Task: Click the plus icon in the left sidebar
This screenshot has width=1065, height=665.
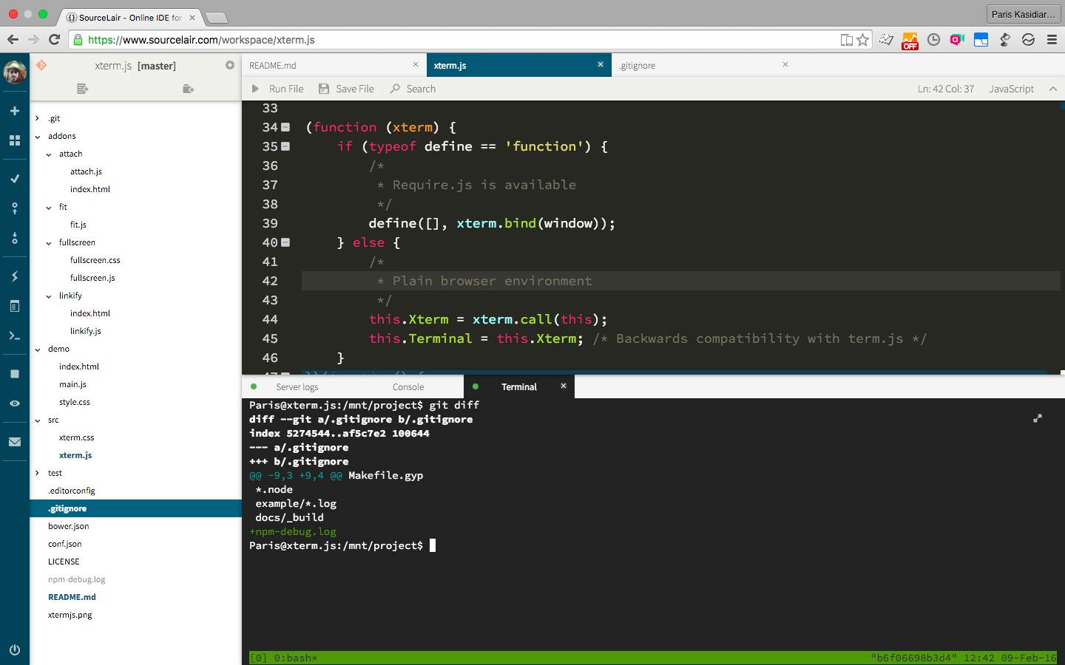Action: (14, 111)
